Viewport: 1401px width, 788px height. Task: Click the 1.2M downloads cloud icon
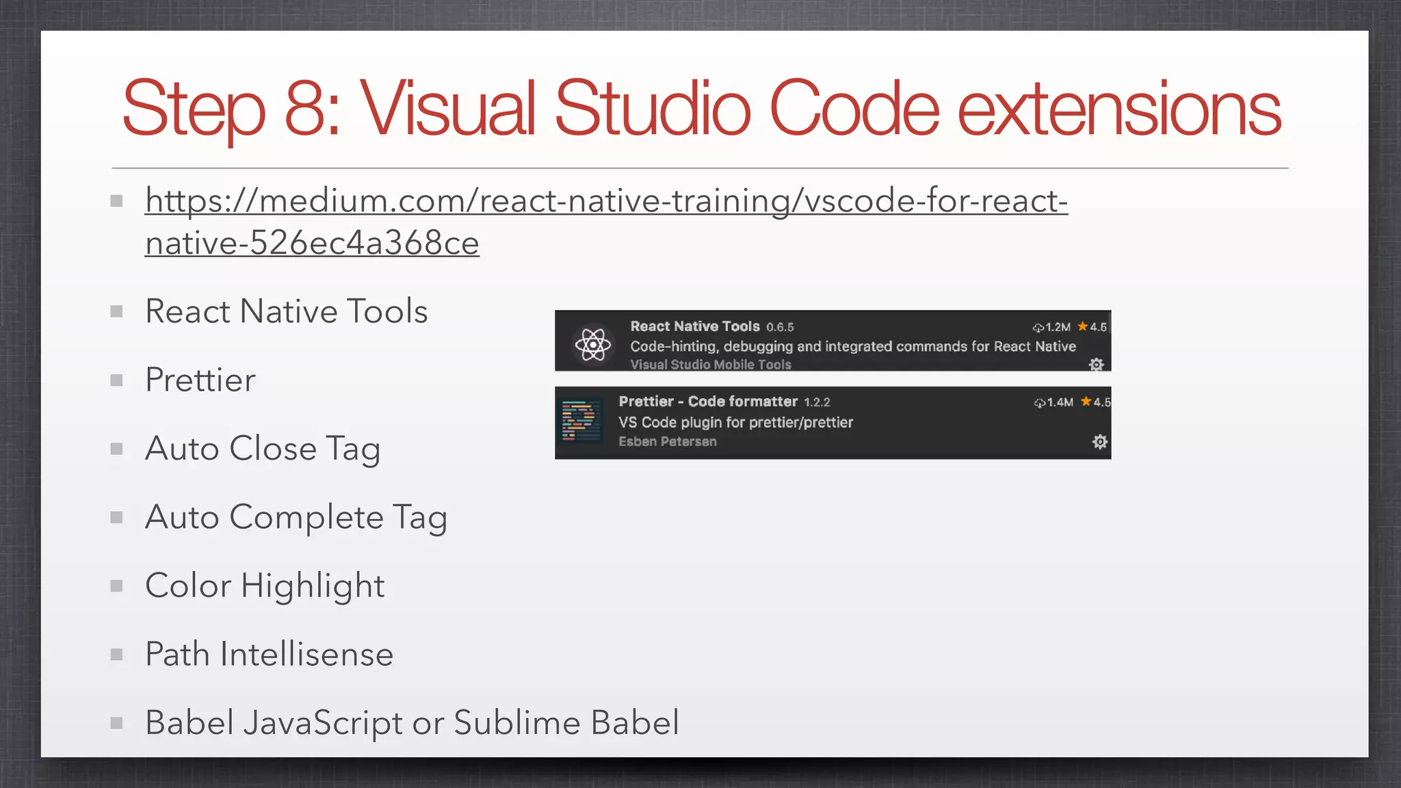tap(1038, 328)
